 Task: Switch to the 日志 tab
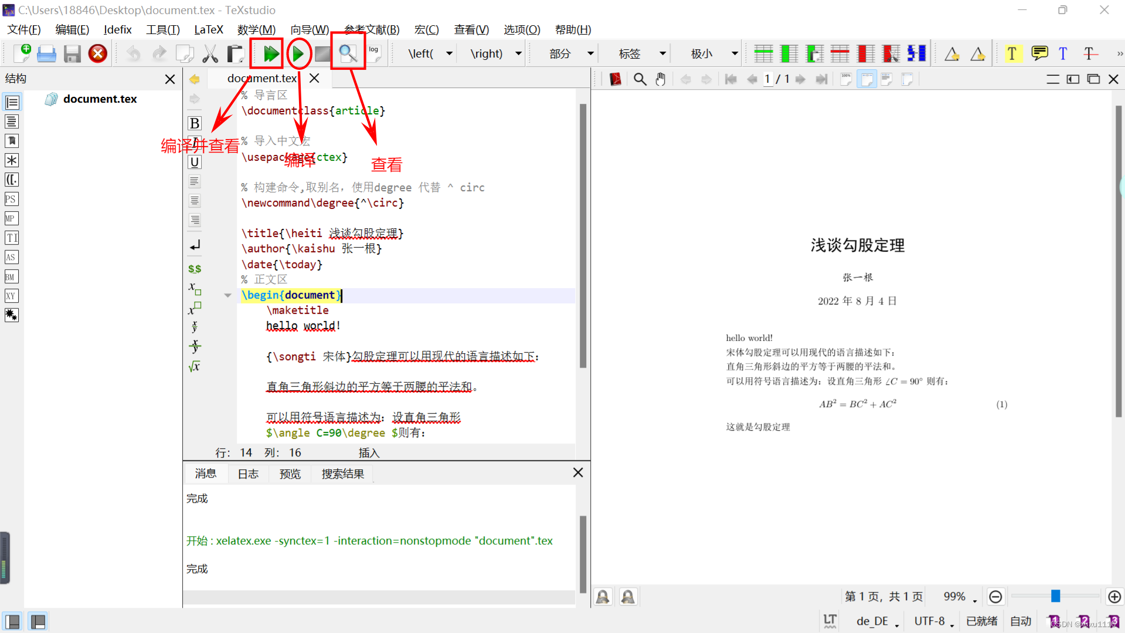coord(248,474)
